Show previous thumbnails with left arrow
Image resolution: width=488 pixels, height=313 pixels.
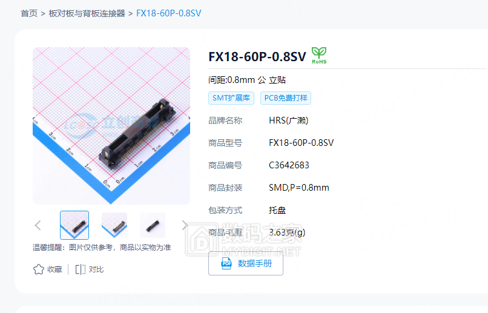click(38, 225)
